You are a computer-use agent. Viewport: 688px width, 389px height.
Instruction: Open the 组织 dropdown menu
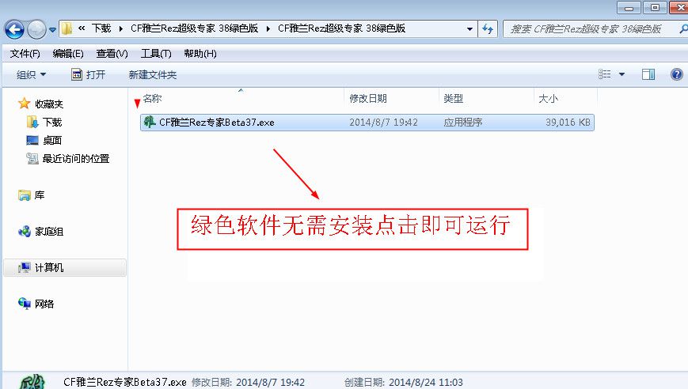tap(31, 74)
